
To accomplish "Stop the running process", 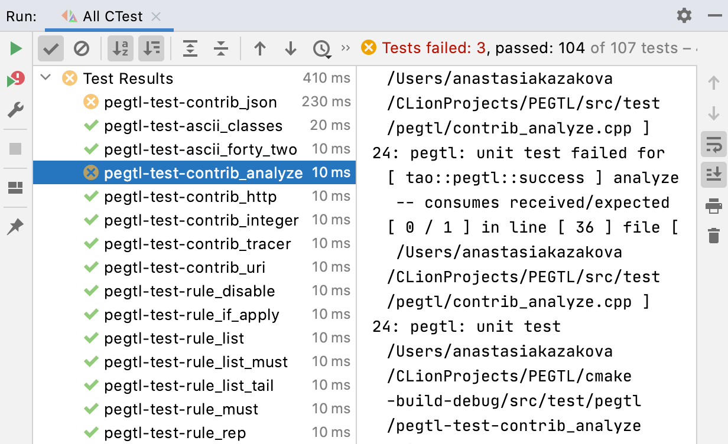I will [16, 149].
